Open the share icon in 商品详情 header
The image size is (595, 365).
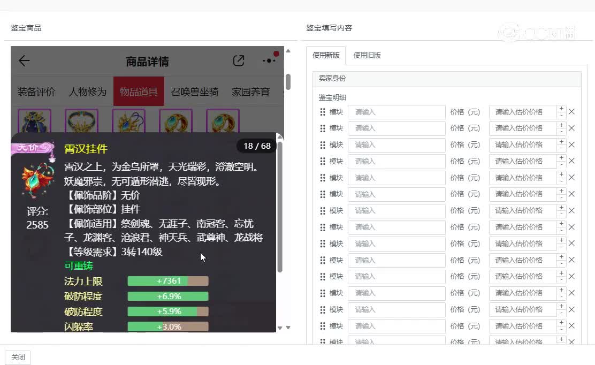coord(239,60)
